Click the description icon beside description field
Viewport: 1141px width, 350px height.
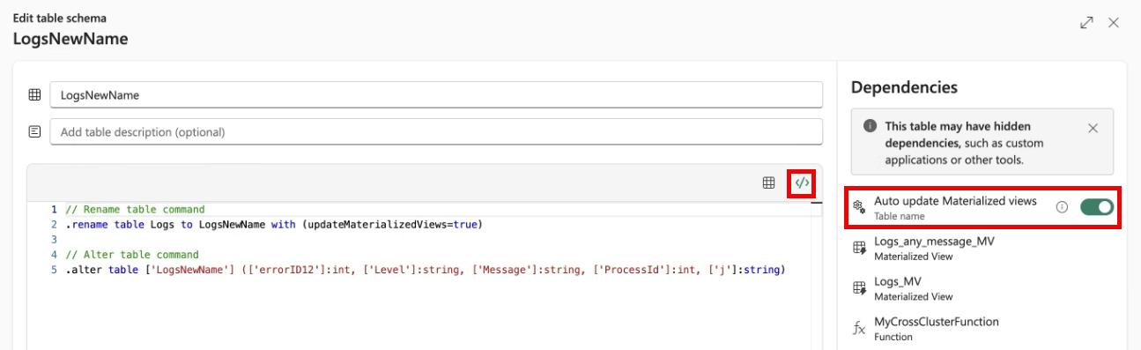pyautogui.click(x=34, y=132)
